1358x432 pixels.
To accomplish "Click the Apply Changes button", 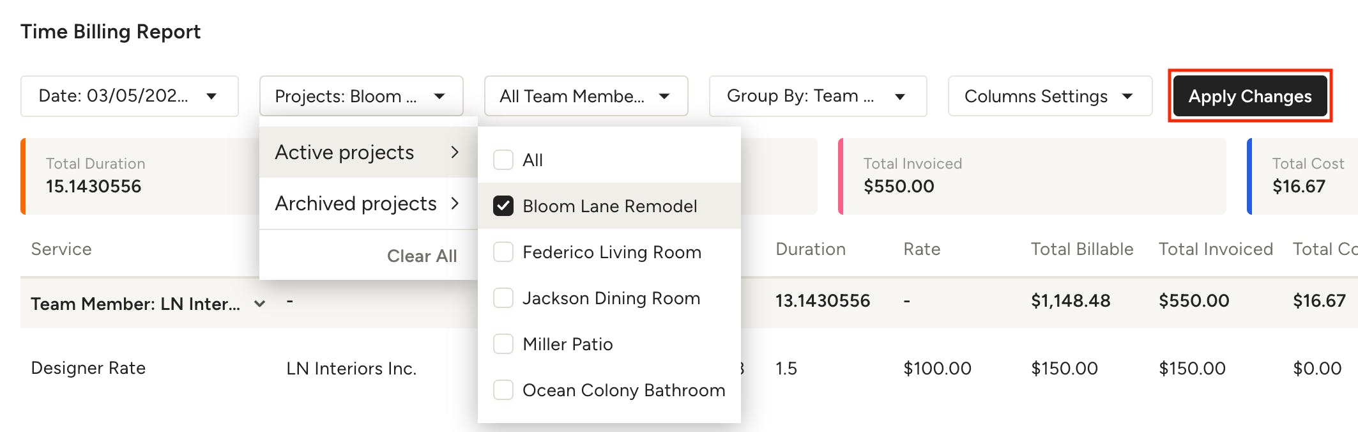I will pos(1250,96).
